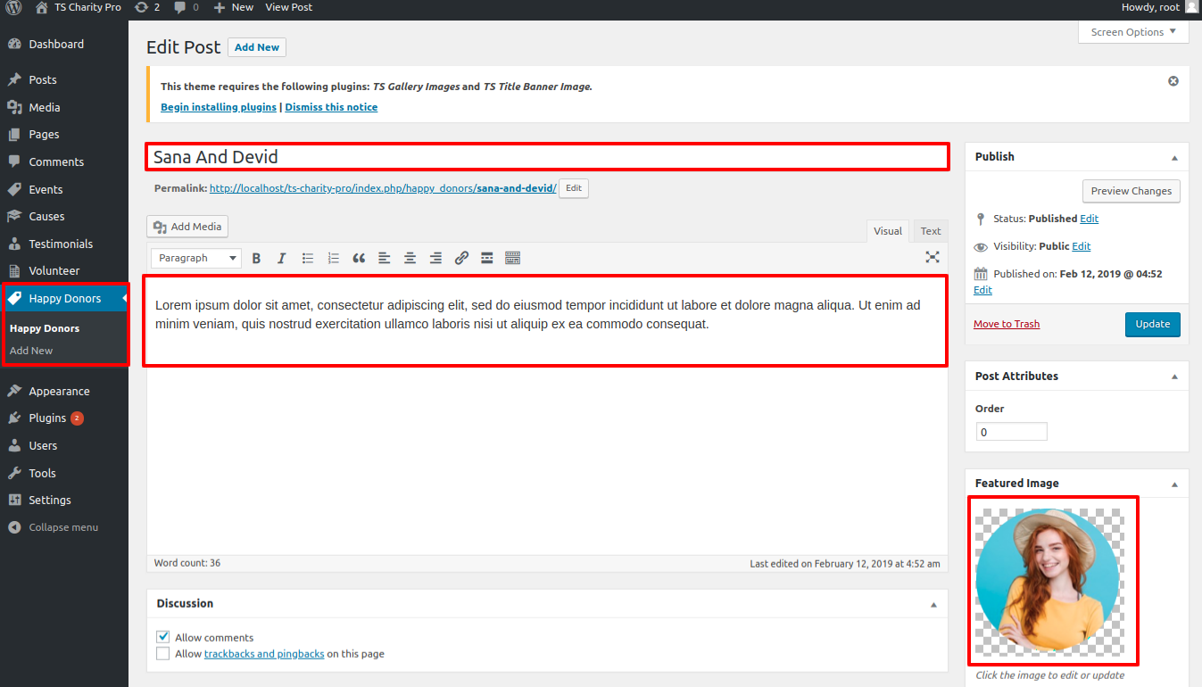Click the Move to Trash link
The image size is (1202, 687).
(x=1007, y=324)
